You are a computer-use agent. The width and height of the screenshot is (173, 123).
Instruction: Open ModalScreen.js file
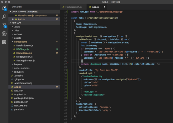coord(34,57)
